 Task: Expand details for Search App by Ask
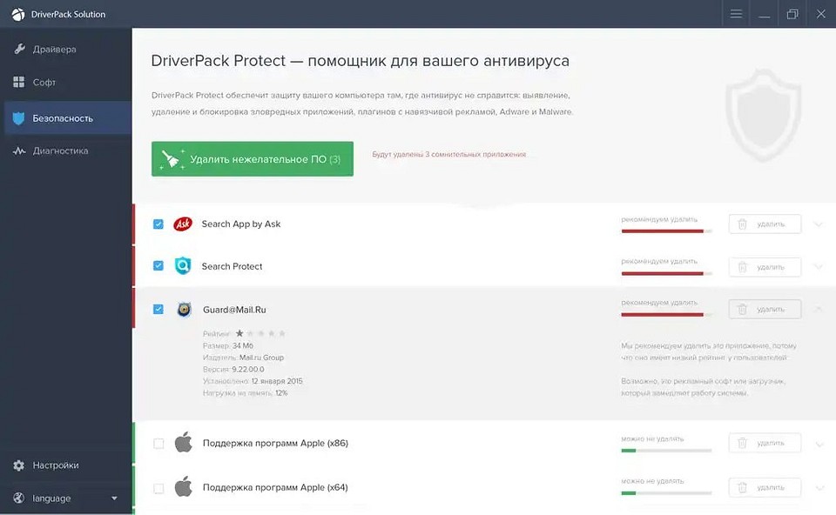pos(817,224)
